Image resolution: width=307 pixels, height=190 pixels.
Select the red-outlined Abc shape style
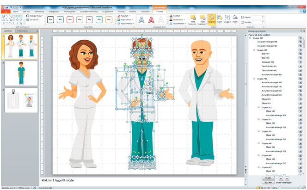(x=70, y=19)
